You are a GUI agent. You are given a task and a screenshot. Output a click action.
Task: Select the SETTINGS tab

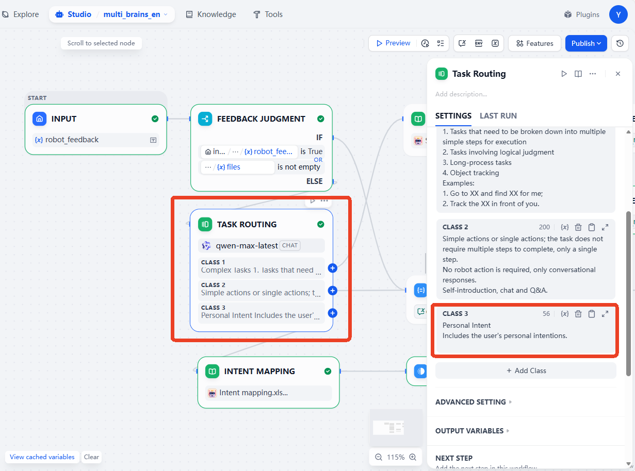point(453,116)
